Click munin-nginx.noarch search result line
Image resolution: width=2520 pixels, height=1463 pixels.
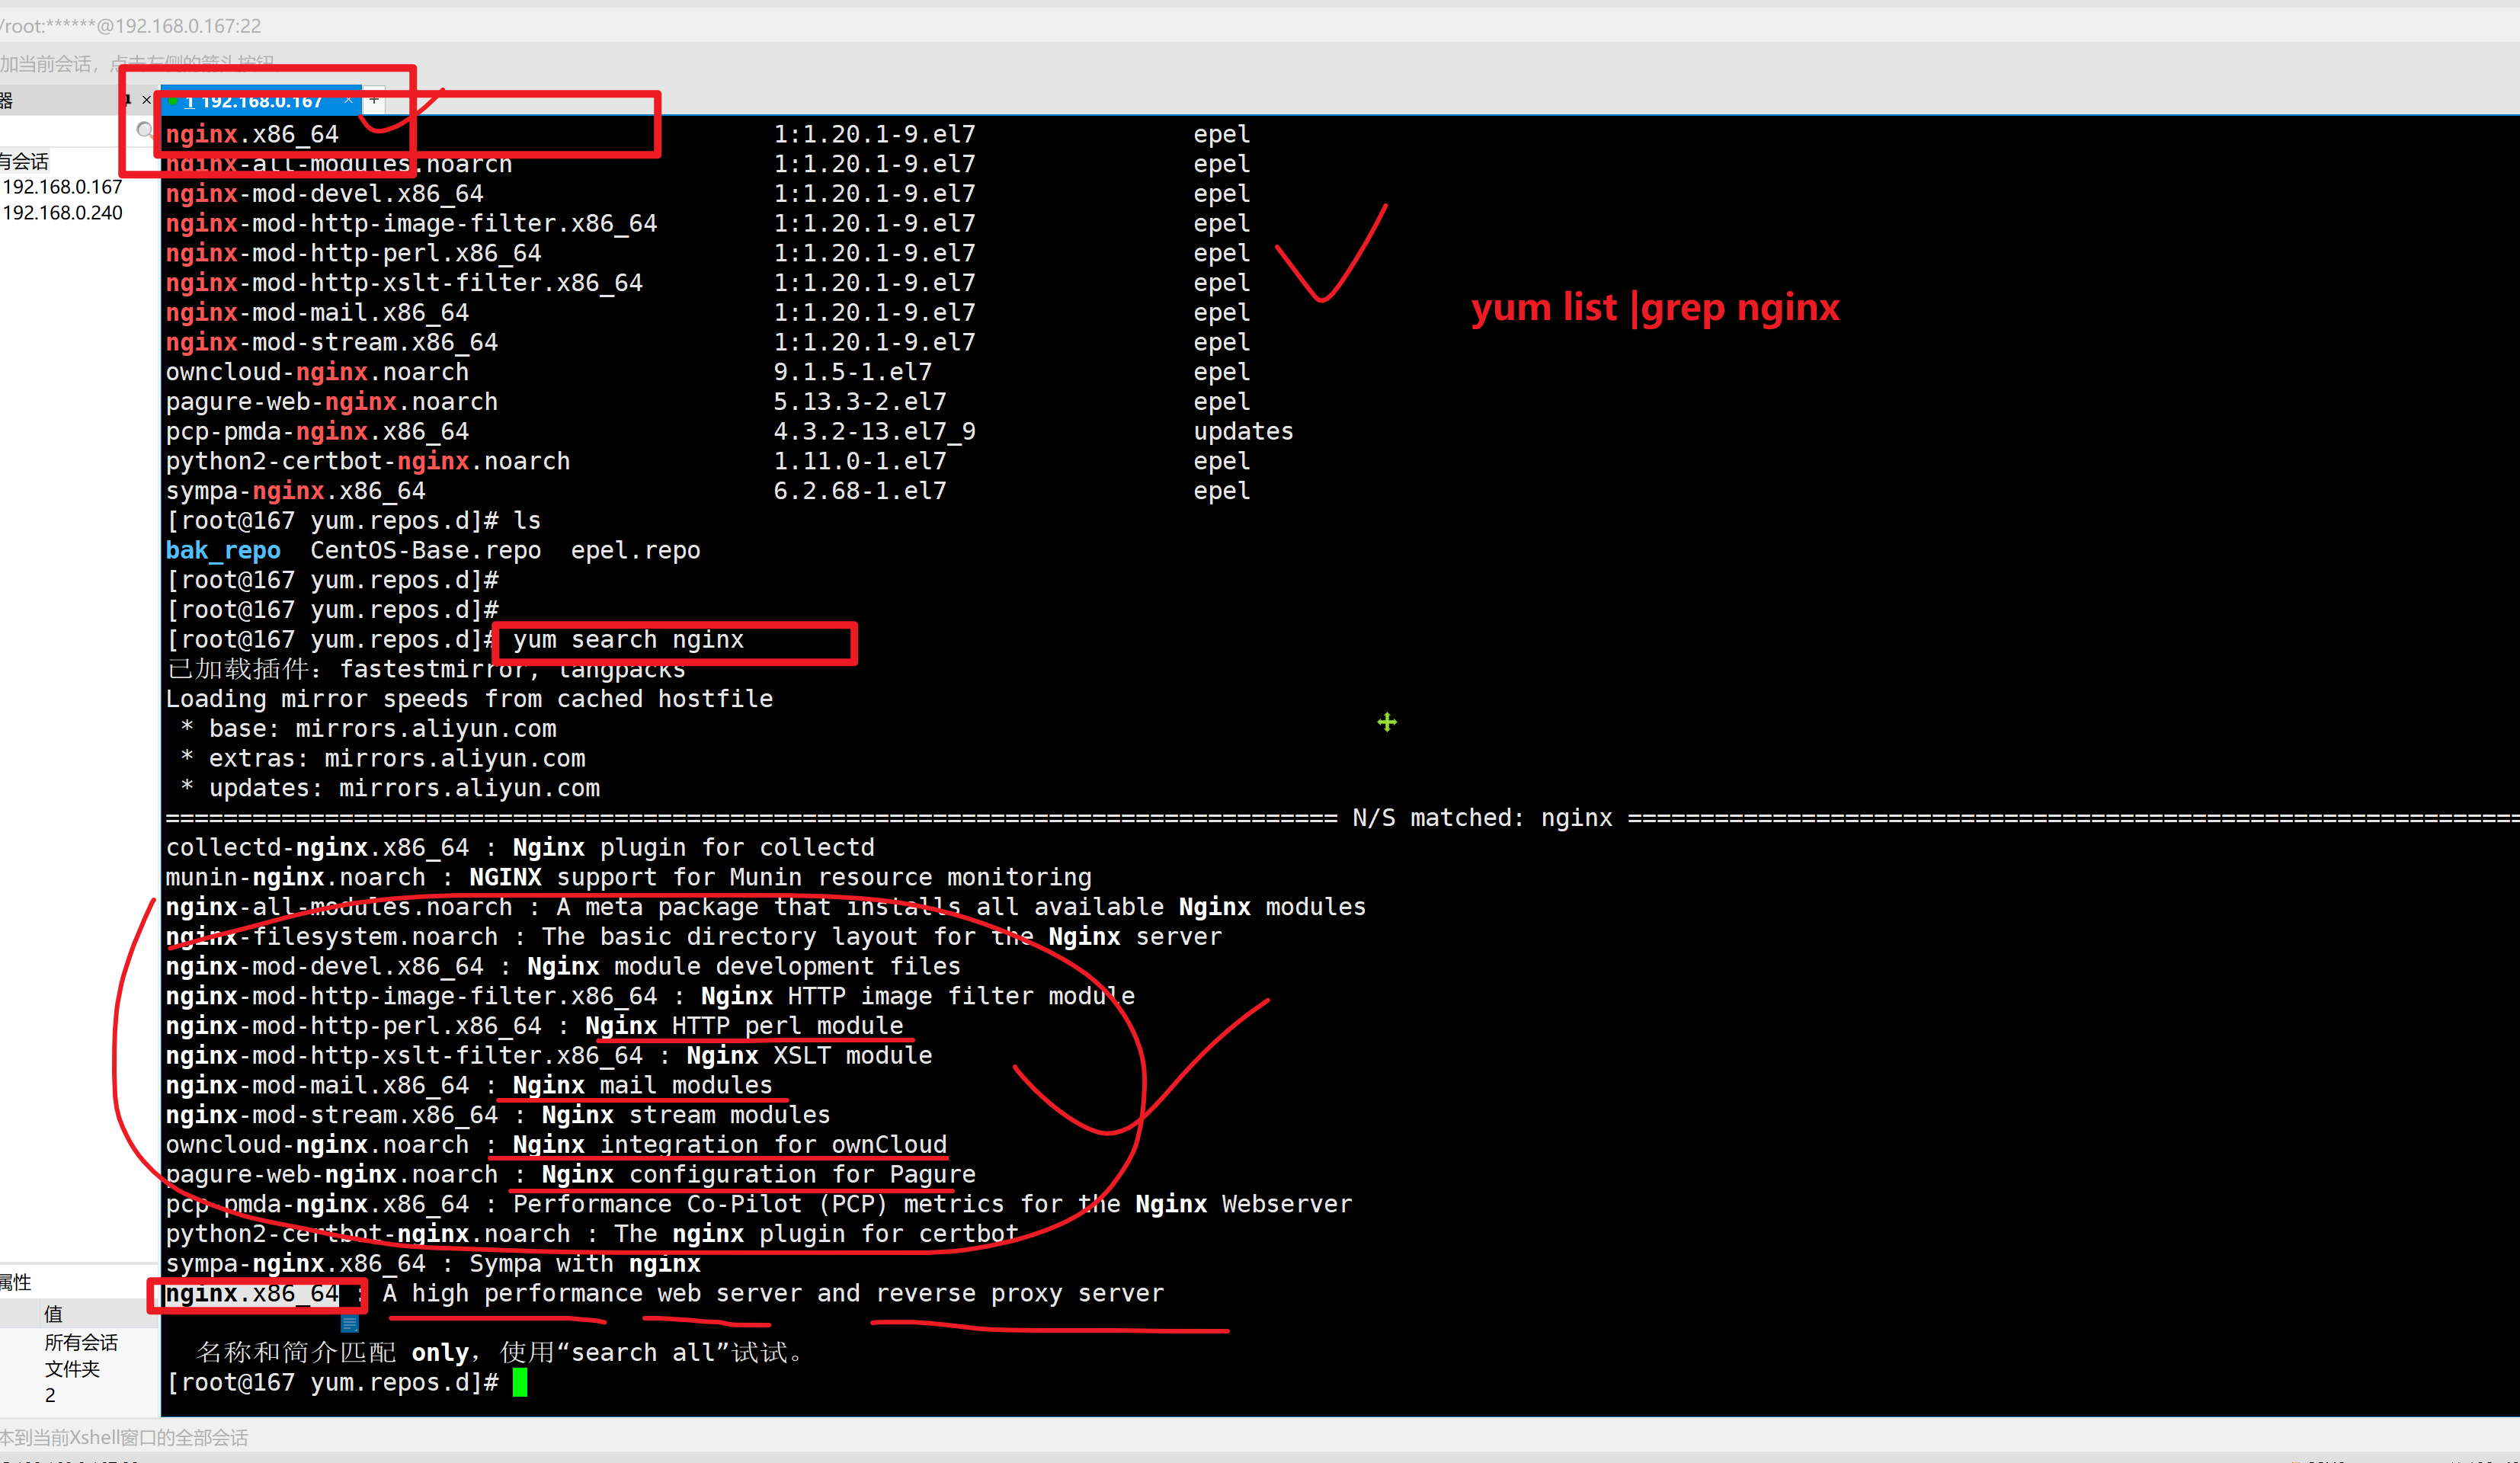tap(628, 878)
